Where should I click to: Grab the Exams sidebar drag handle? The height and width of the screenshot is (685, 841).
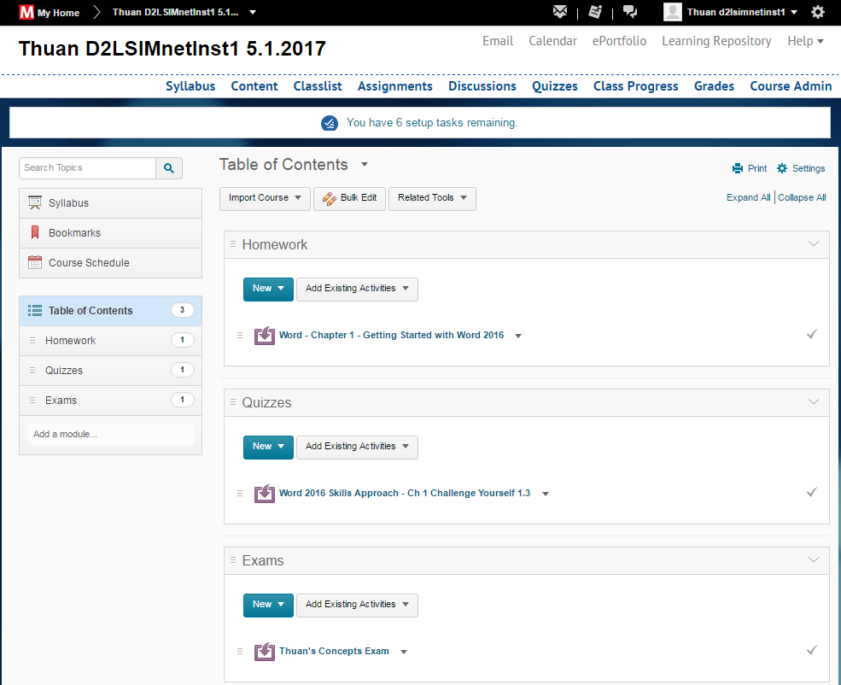32,401
